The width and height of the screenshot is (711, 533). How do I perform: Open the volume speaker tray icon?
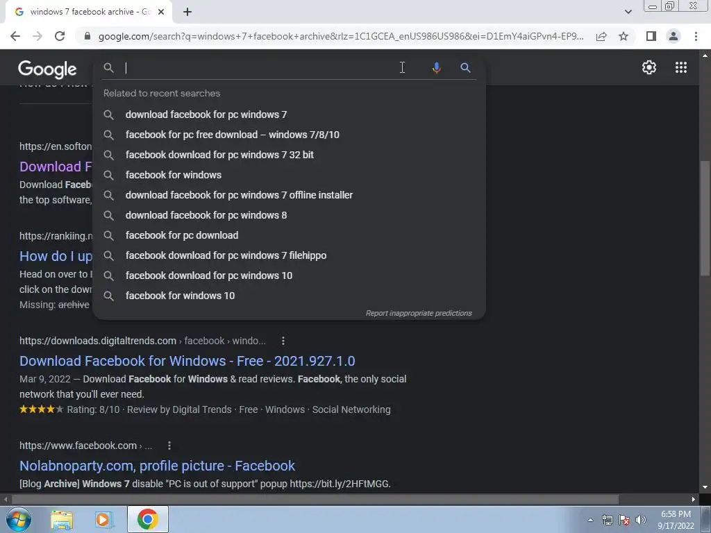641,520
